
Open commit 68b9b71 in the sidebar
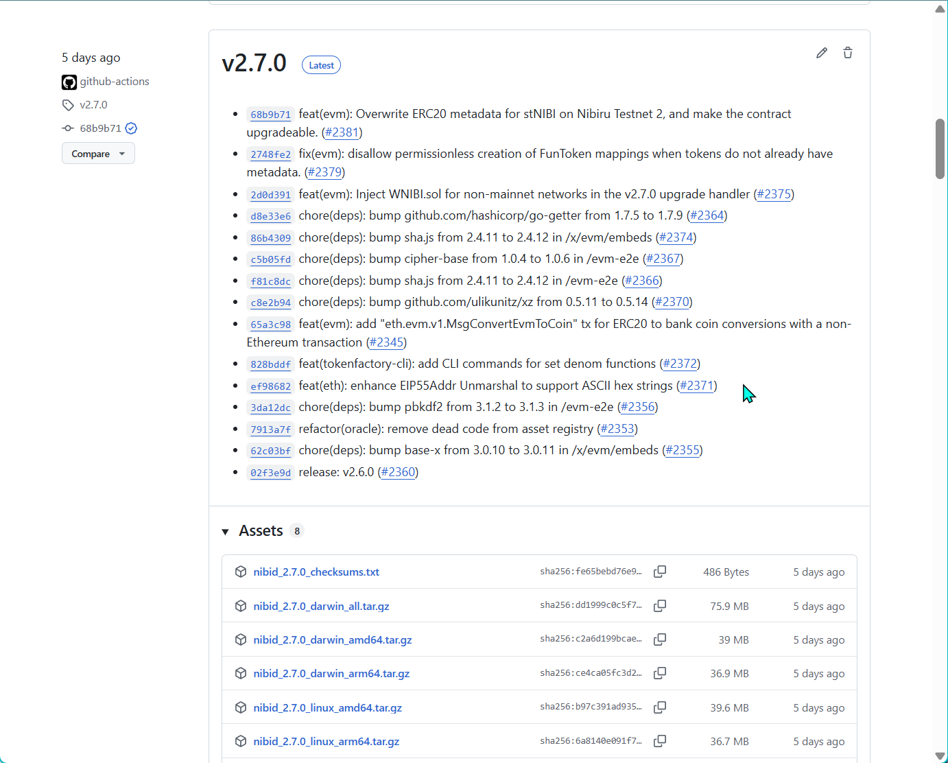point(100,128)
